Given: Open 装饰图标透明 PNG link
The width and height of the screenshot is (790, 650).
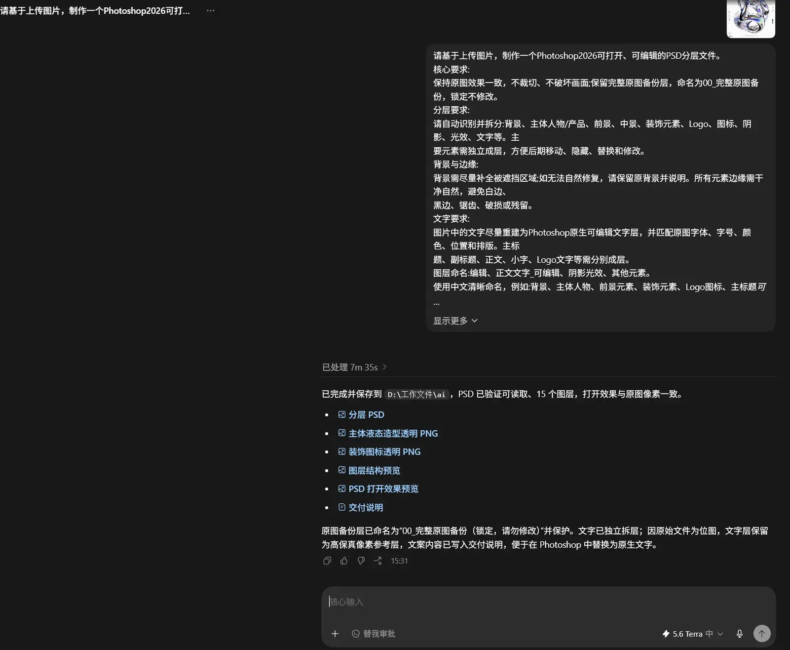Looking at the screenshot, I should pos(384,451).
